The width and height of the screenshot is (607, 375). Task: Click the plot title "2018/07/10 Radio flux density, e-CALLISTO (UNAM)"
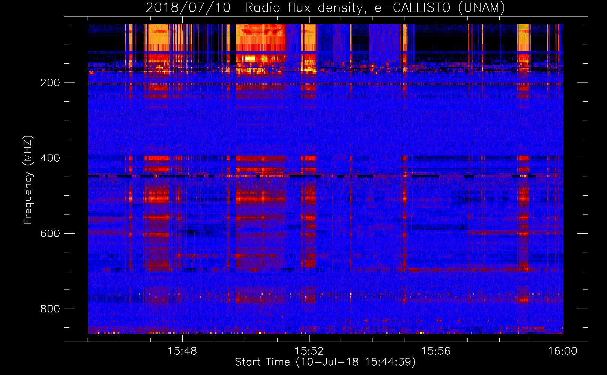pyautogui.click(x=325, y=7)
